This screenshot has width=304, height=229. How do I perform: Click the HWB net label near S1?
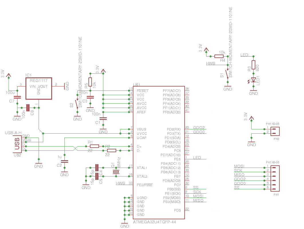point(211,63)
